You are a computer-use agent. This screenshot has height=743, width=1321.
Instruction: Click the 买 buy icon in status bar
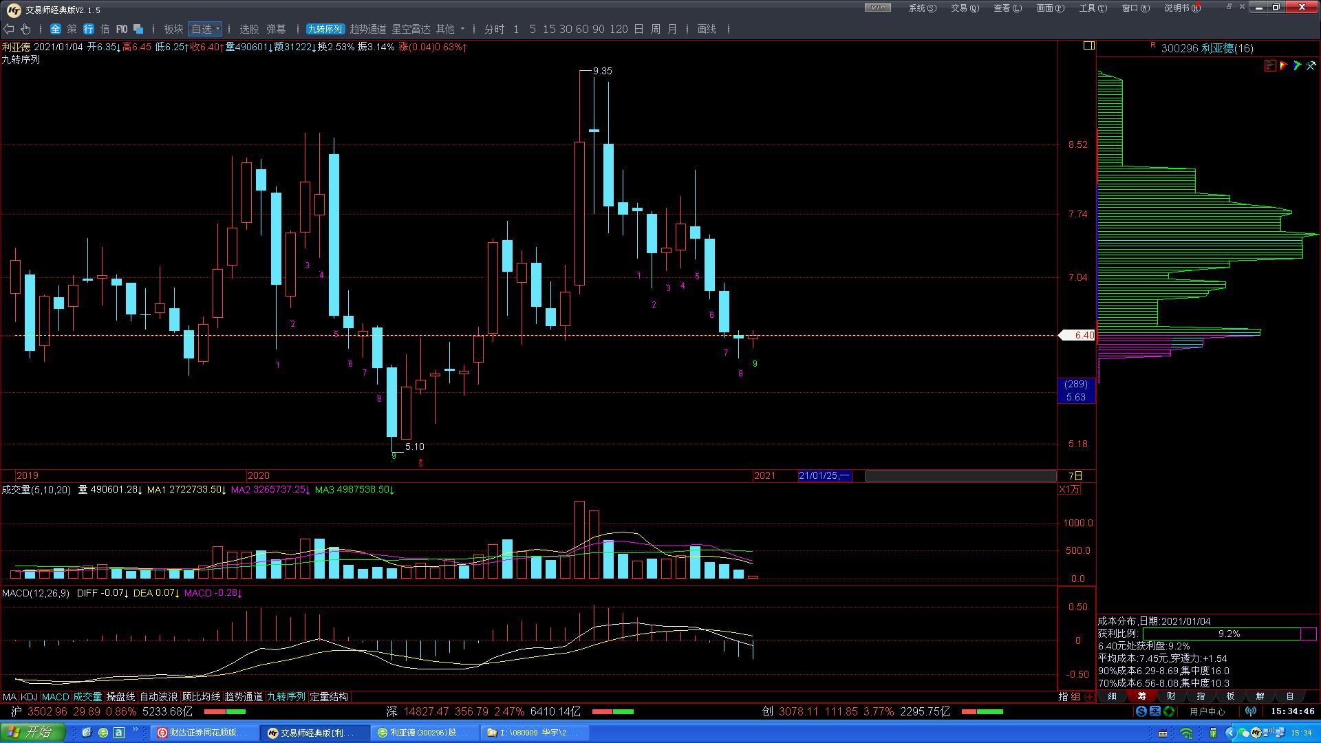[x=1155, y=711]
